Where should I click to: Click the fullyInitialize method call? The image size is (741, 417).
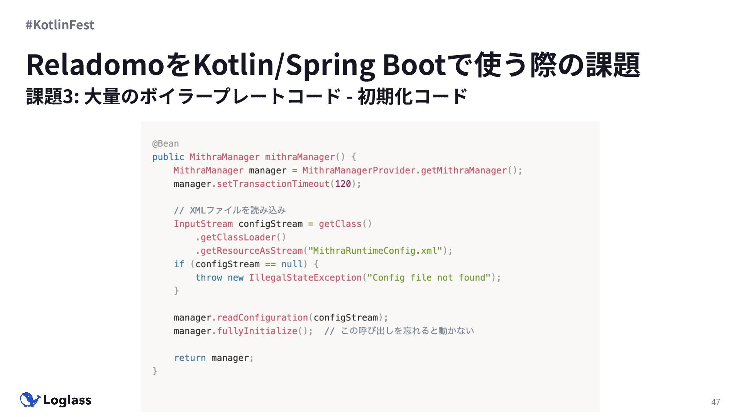coord(257,331)
